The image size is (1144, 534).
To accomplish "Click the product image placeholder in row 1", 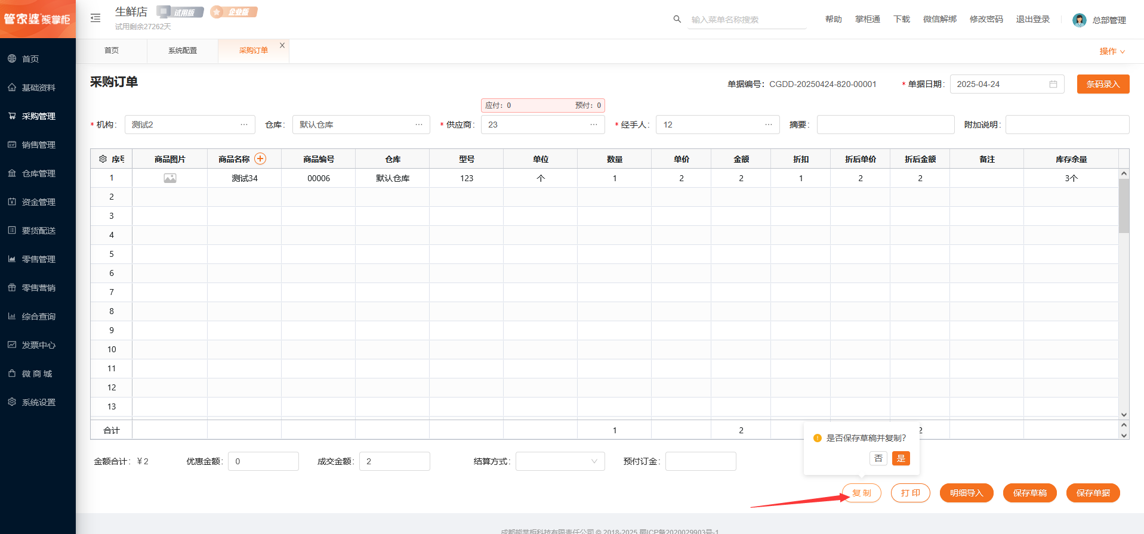I will pyautogui.click(x=170, y=178).
